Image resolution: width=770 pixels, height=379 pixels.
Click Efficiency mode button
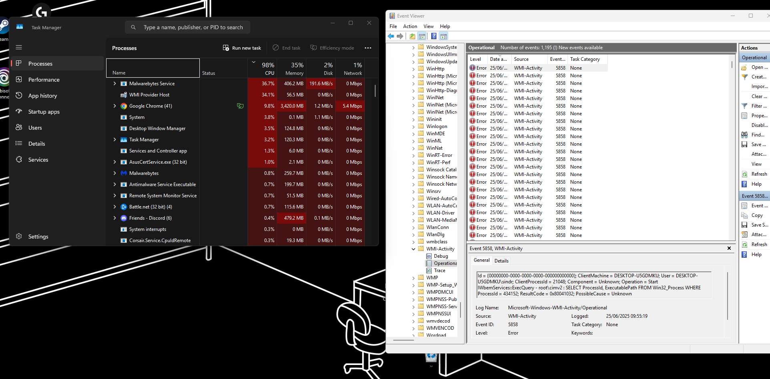[x=332, y=48]
